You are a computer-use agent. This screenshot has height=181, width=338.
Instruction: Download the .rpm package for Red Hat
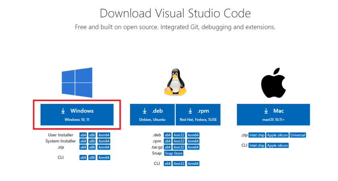coord(198,114)
